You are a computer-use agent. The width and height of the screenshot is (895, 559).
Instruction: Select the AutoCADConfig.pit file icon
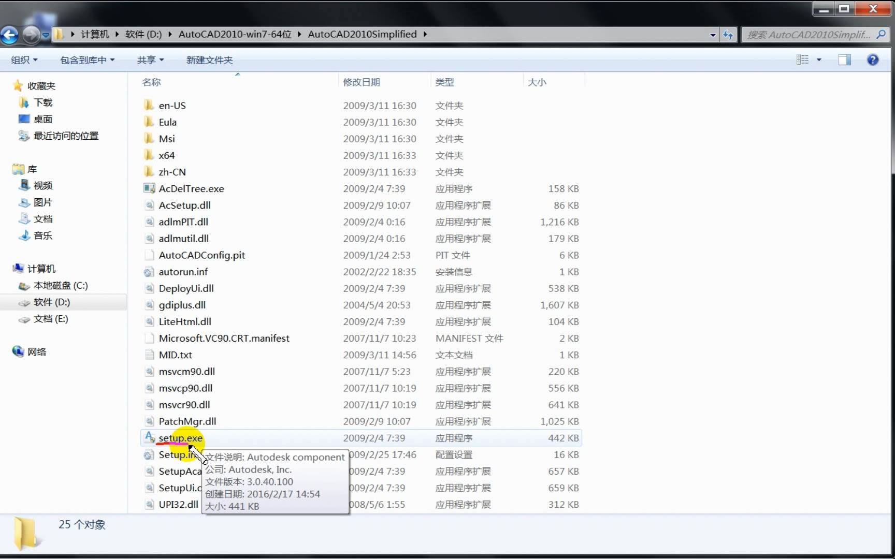point(149,255)
